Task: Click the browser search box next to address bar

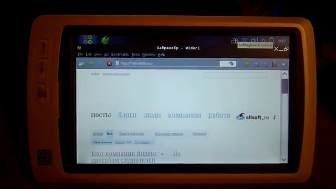Action: point(228,64)
